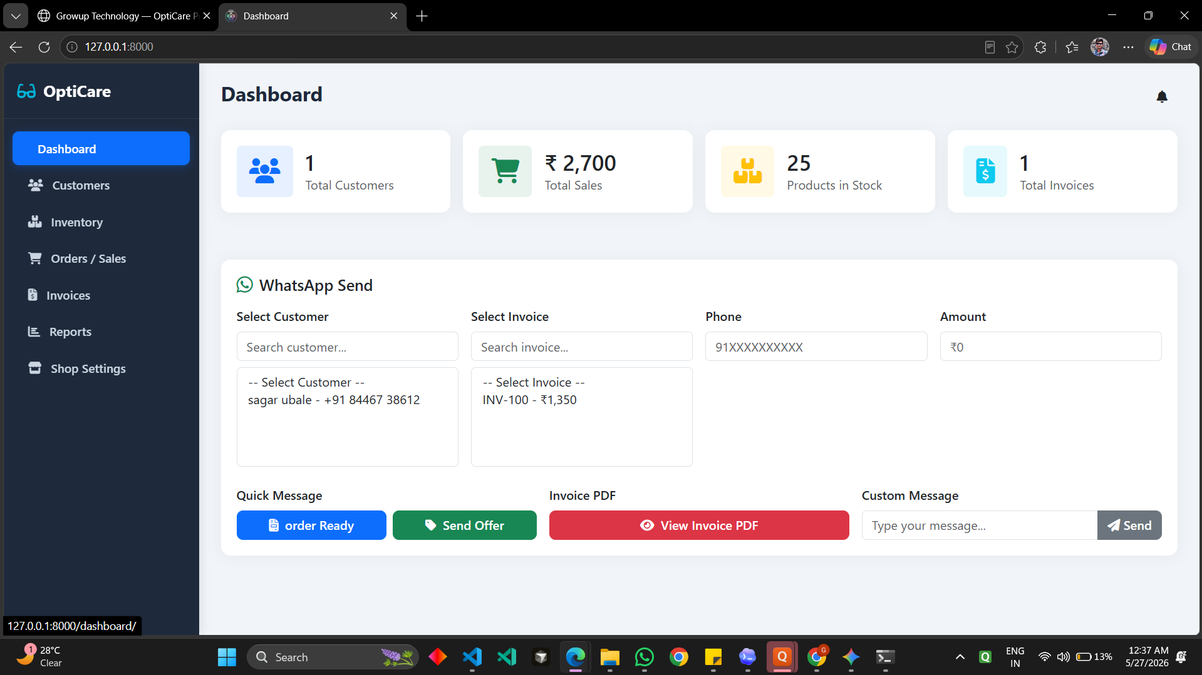Open the tab search dropdown arrow

tap(16, 16)
